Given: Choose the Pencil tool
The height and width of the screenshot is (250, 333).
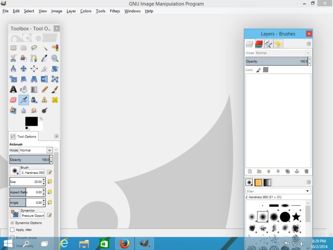Looking at the screenshot, I should (45, 89).
